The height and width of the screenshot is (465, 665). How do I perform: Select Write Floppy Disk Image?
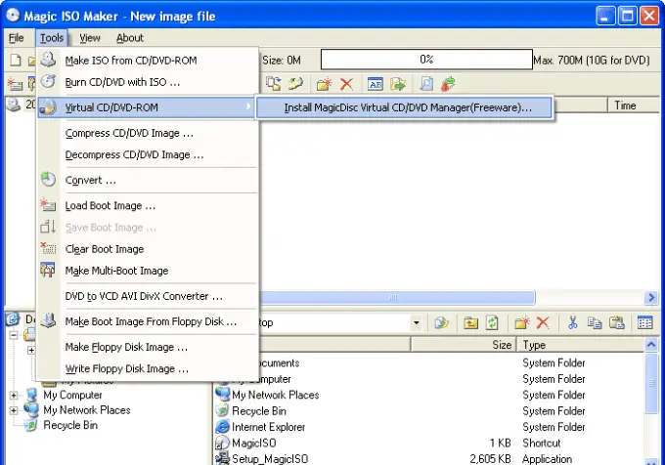click(x=148, y=369)
